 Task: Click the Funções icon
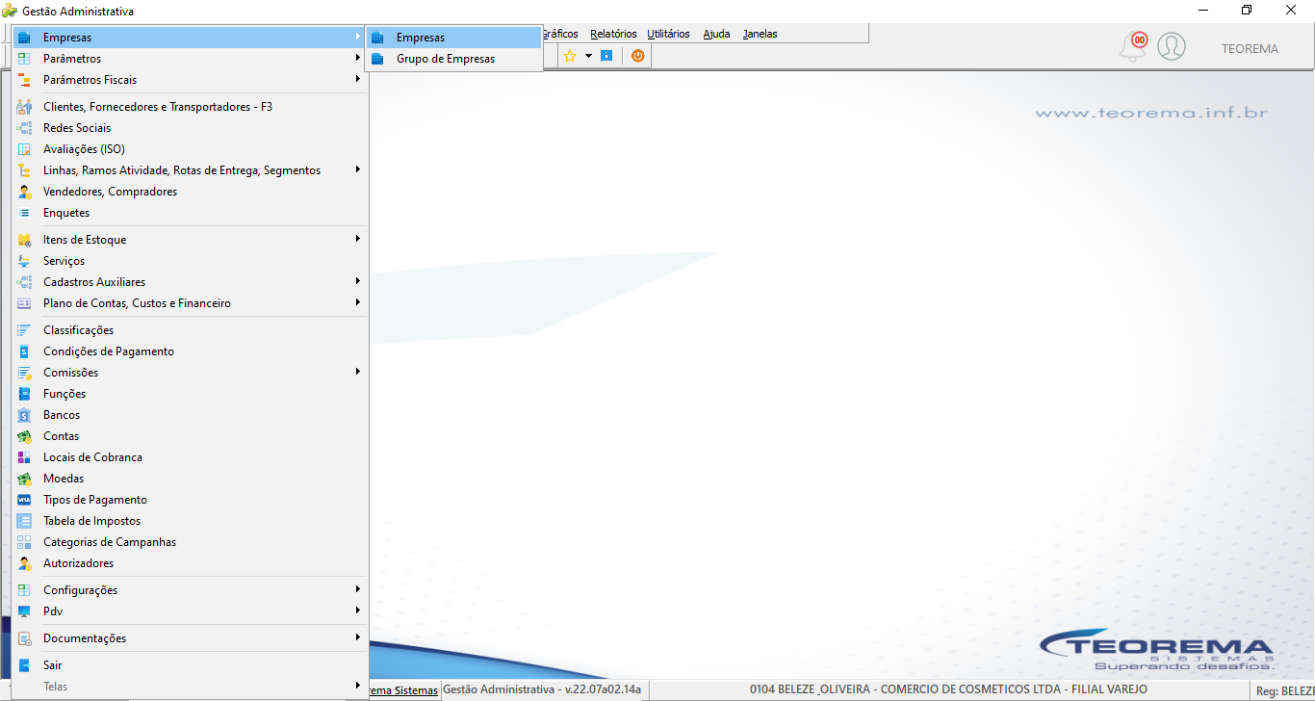point(24,394)
